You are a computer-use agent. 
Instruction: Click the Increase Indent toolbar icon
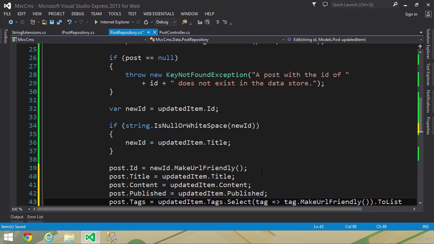click(207, 22)
